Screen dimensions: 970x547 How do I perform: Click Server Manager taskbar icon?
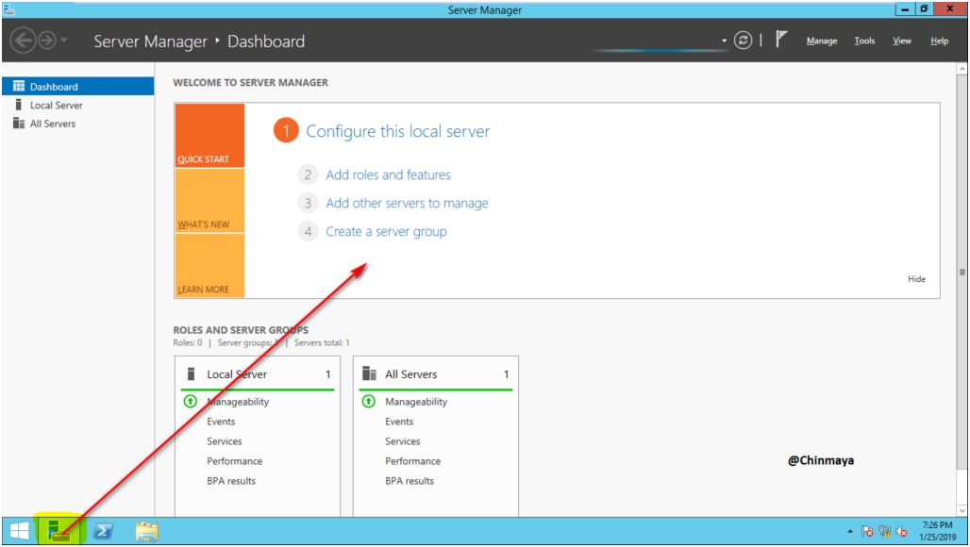59,531
